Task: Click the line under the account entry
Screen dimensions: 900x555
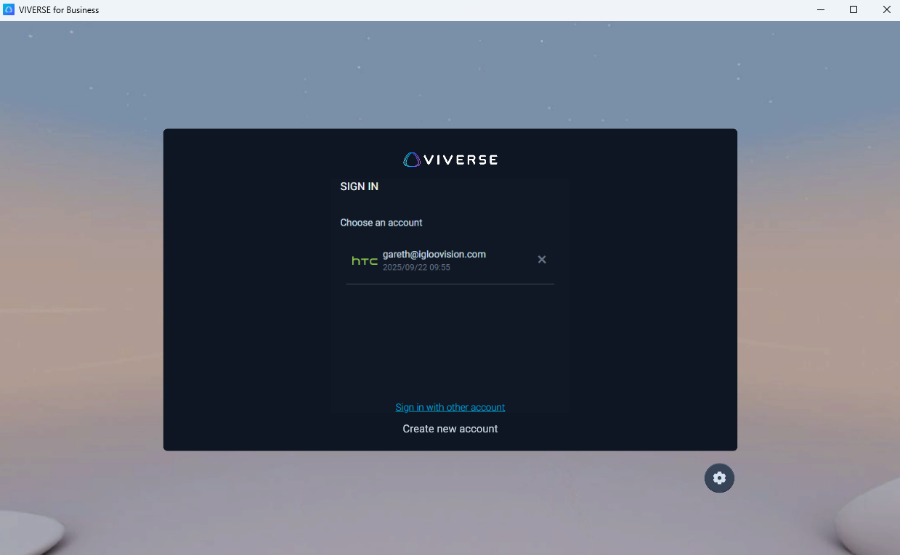Action: tap(450, 284)
